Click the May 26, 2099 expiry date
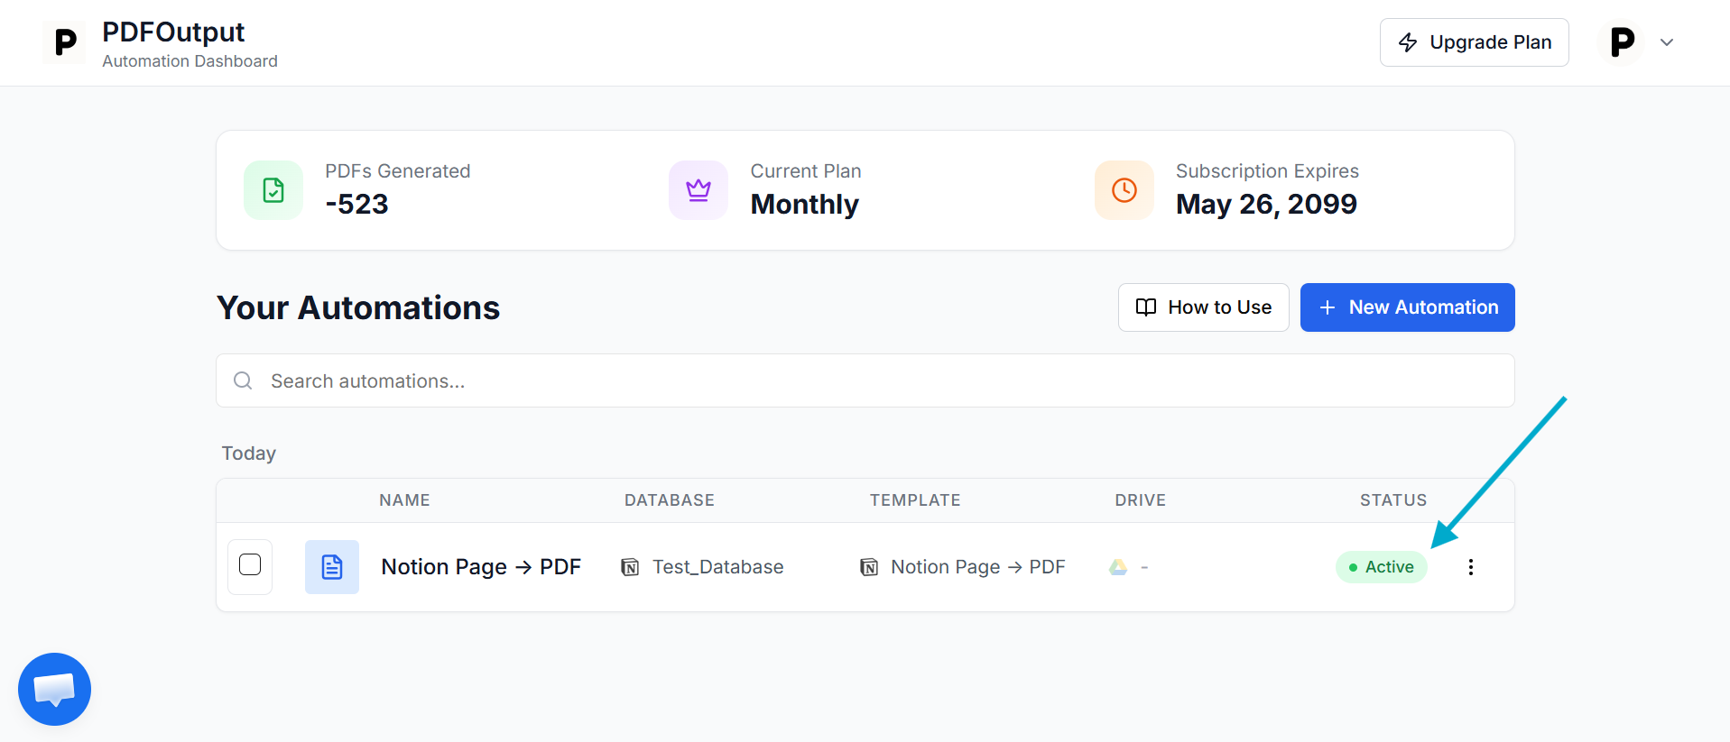 (x=1266, y=205)
